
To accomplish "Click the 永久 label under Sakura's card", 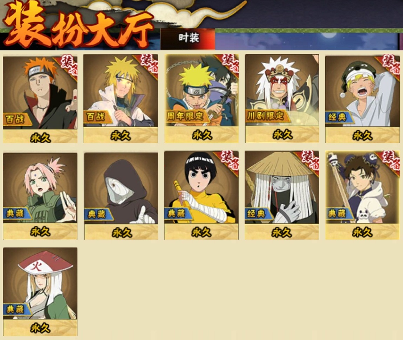I will pos(40,232).
